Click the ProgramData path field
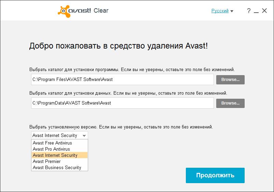274x192 pixels. (x=122, y=103)
